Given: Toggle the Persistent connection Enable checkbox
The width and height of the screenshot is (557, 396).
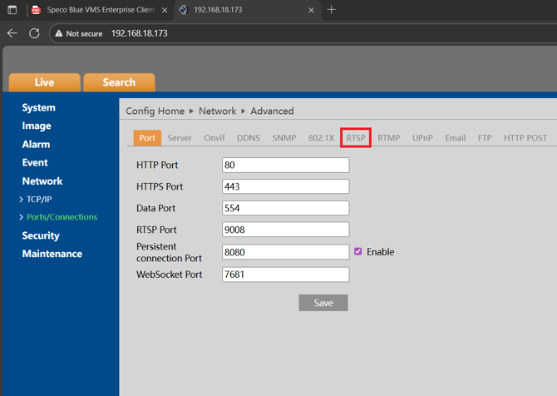Looking at the screenshot, I should click(x=358, y=251).
